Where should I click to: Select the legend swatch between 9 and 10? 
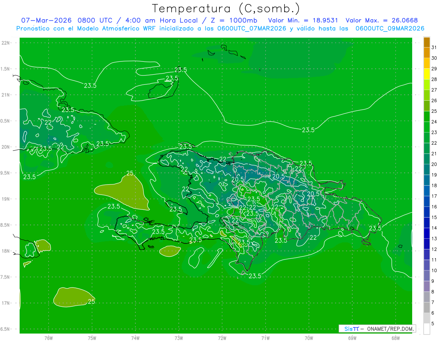coord(427,276)
